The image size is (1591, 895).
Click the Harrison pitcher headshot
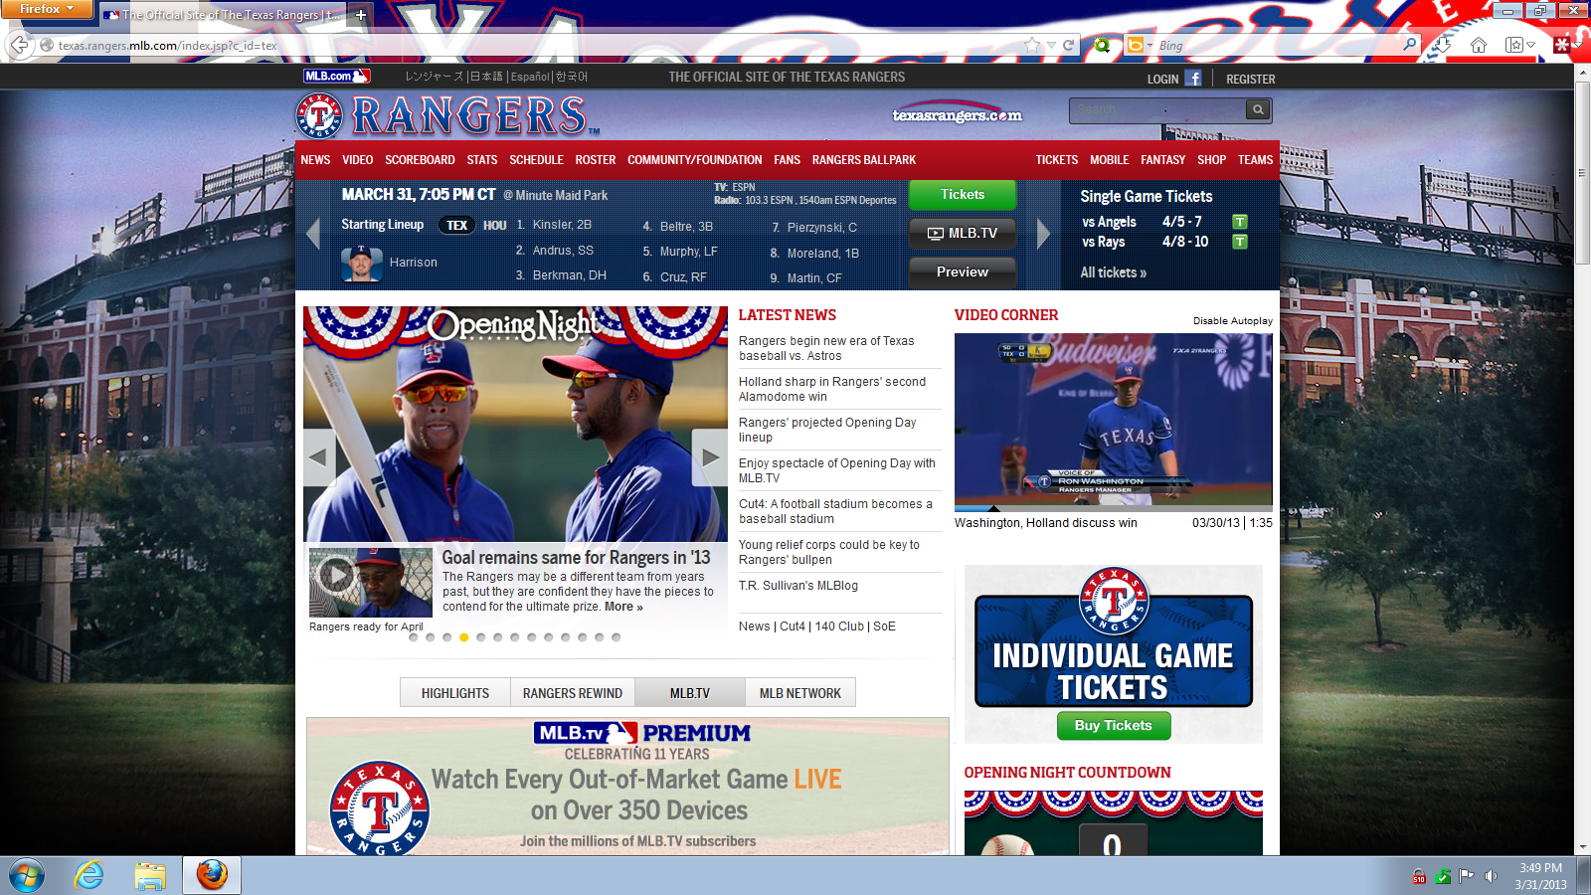click(361, 264)
